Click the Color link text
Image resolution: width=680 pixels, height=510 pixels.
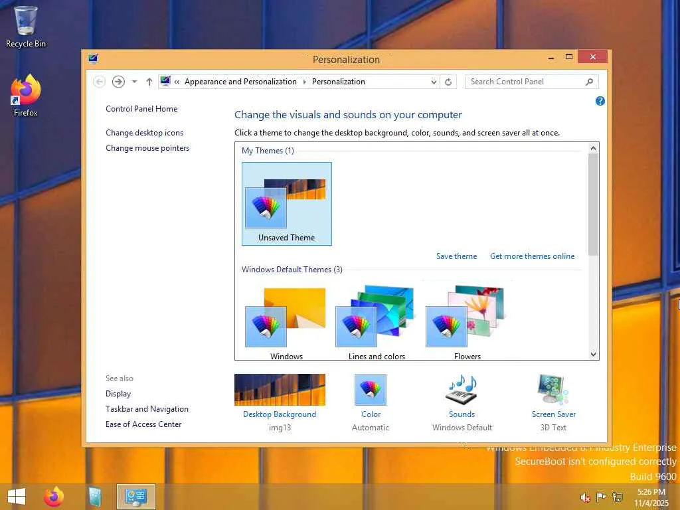[x=371, y=414]
